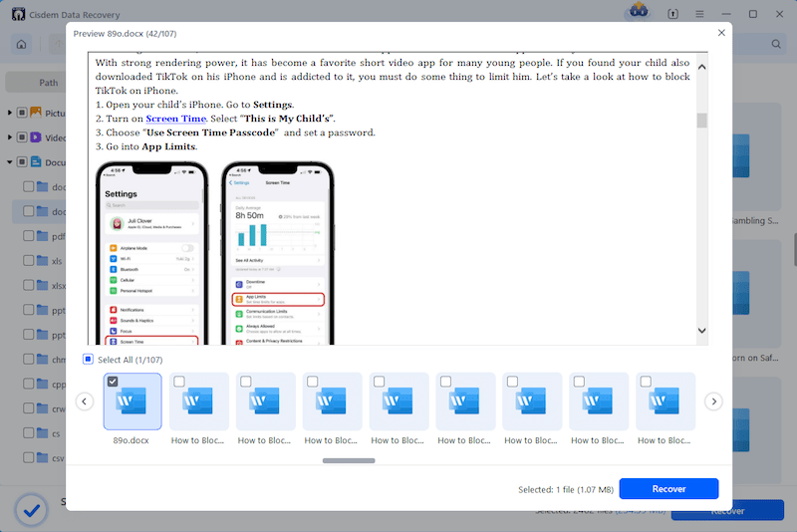Click the iPhone Screen Time screenshot in preview

pyautogui.click(x=278, y=253)
